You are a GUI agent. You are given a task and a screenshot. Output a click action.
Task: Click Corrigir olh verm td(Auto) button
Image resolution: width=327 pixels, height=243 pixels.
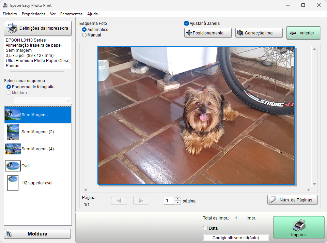(236, 238)
